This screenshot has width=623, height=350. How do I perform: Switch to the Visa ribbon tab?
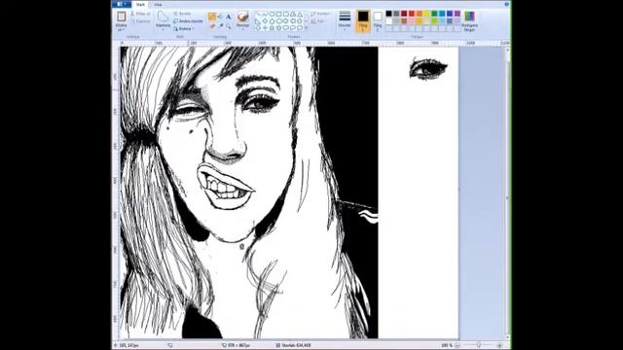click(158, 5)
